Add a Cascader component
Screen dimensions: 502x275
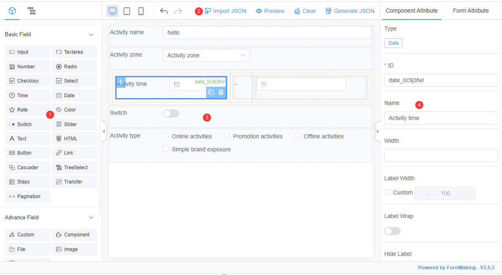(27, 168)
